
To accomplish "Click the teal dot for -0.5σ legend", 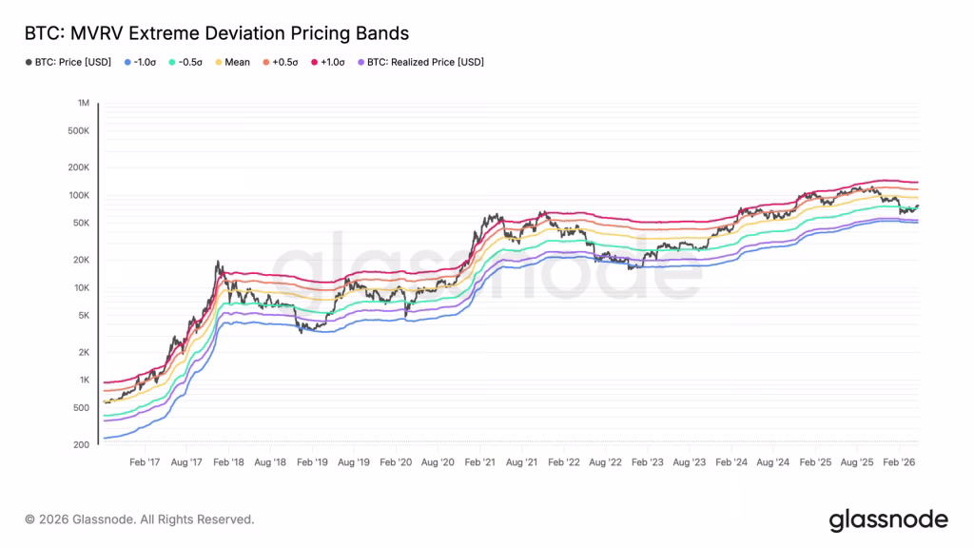I will pos(172,63).
